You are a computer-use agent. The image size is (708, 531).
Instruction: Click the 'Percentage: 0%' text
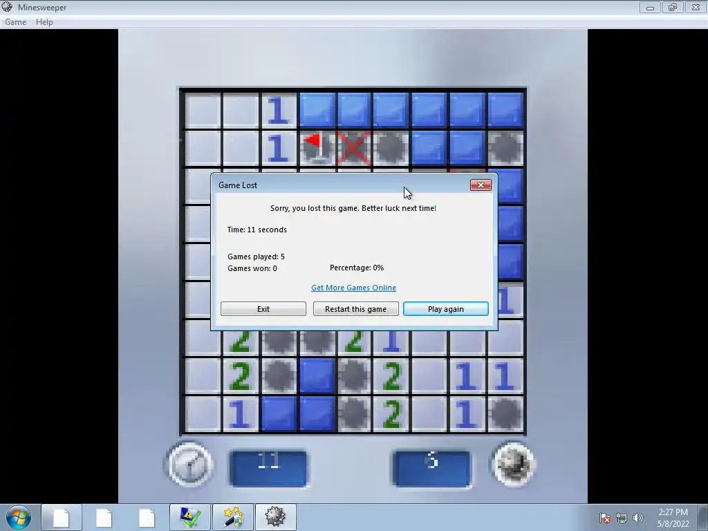click(x=357, y=268)
